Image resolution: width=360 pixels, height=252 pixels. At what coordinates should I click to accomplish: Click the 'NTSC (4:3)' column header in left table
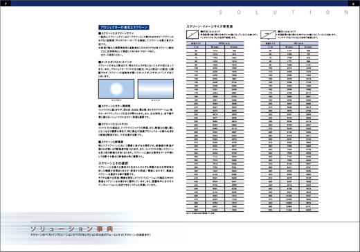(224, 43)
